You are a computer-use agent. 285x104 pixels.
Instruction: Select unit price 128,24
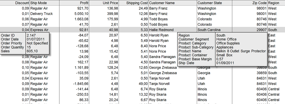click(x=113, y=68)
